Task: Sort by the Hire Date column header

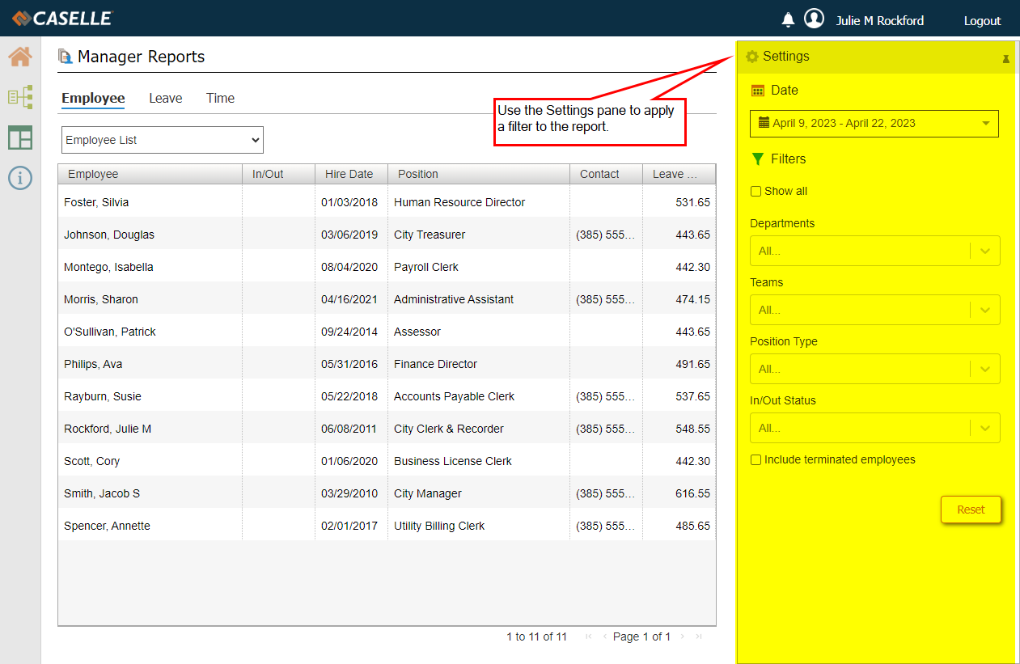Action: coord(349,174)
